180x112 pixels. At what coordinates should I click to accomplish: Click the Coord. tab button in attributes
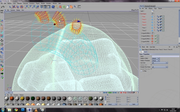(145, 52)
